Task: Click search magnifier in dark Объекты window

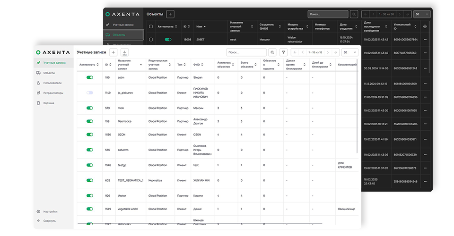Action: click(x=354, y=14)
